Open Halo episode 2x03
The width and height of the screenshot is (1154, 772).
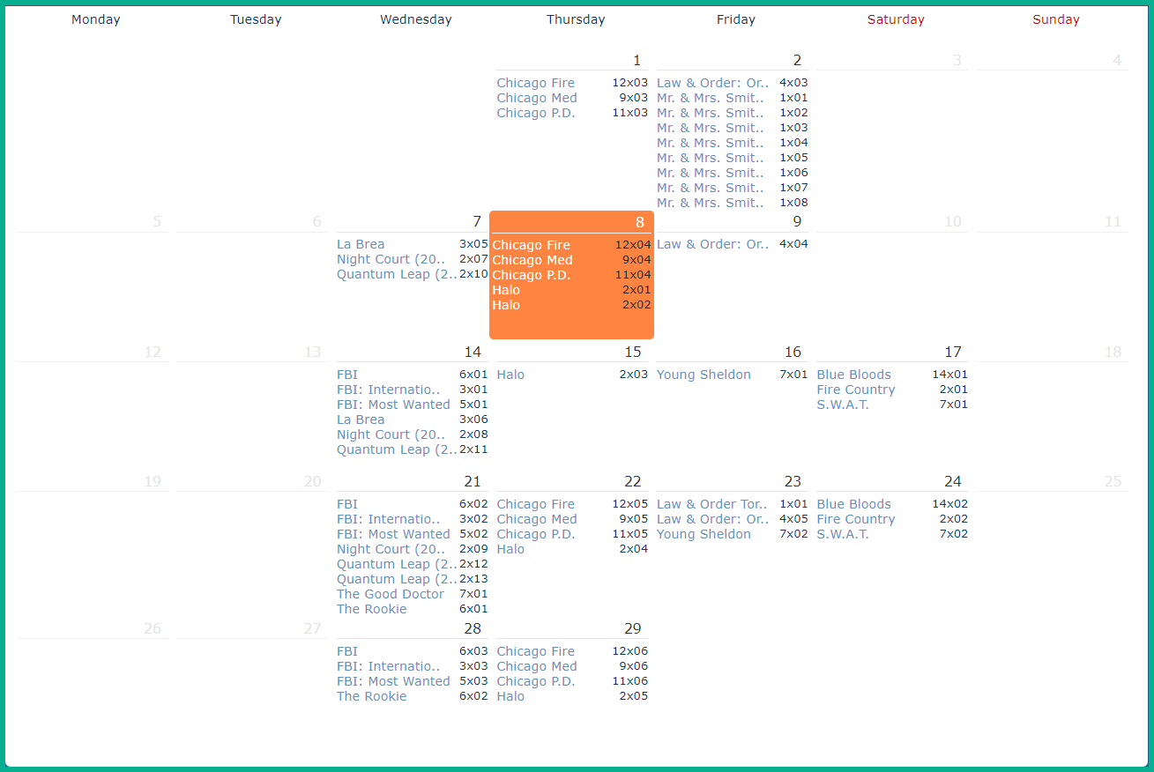[510, 375]
